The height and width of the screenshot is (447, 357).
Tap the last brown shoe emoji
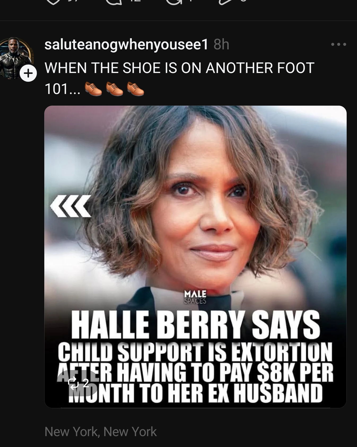tap(136, 89)
